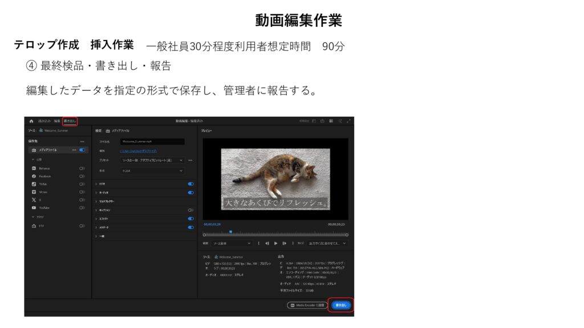The image size is (584, 328).
Task: Click the blue playhead on preview timeline
Action: 230,232
